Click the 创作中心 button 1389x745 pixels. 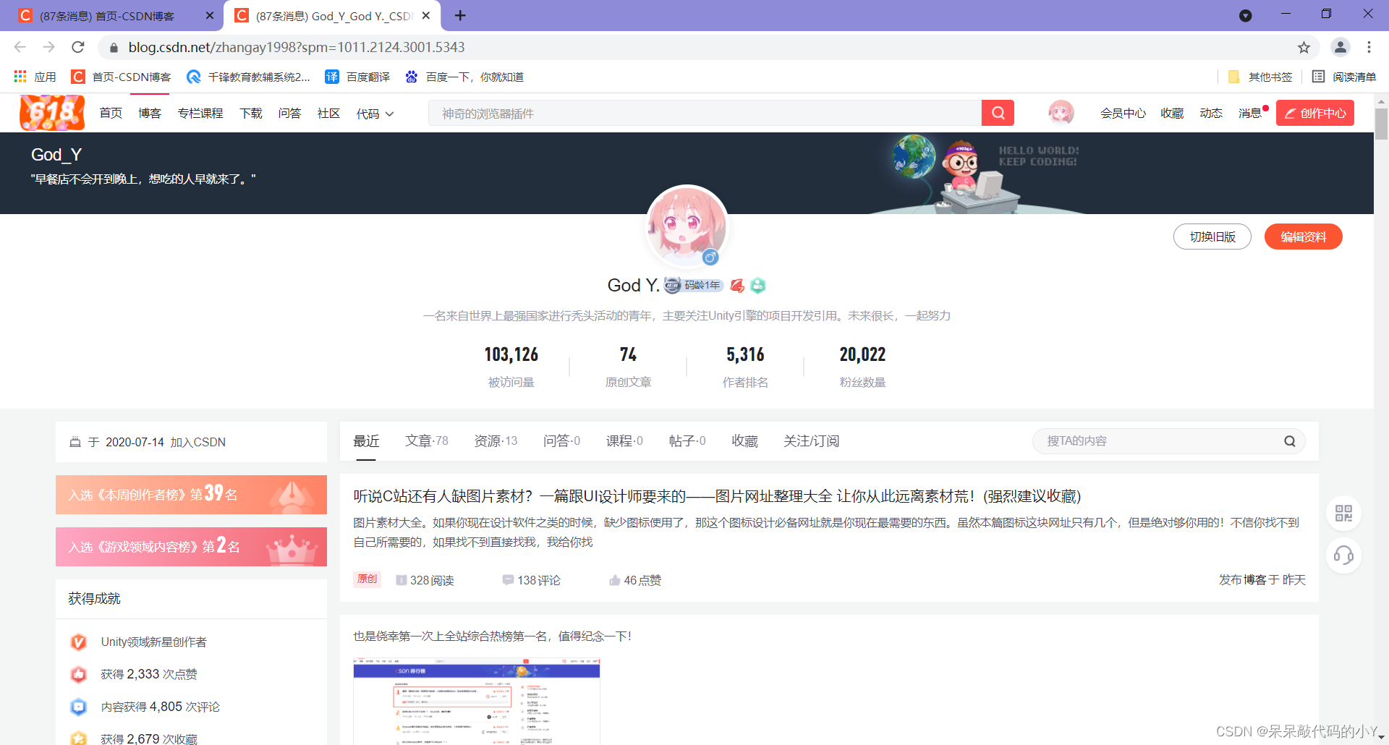pos(1315,113)
